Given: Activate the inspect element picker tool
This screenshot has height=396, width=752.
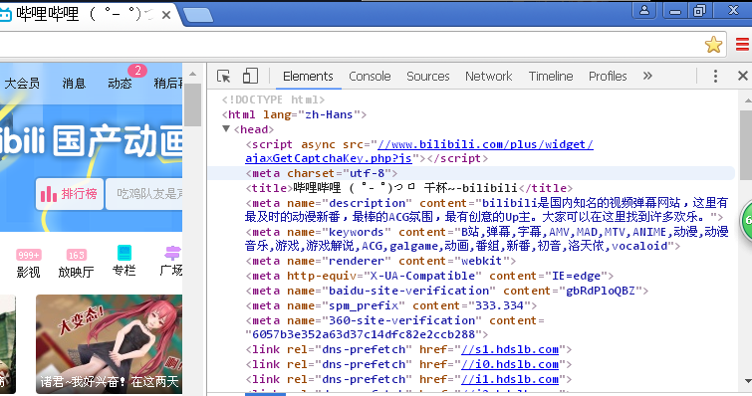Looking at the screenshot, I should tap(223, 77).
